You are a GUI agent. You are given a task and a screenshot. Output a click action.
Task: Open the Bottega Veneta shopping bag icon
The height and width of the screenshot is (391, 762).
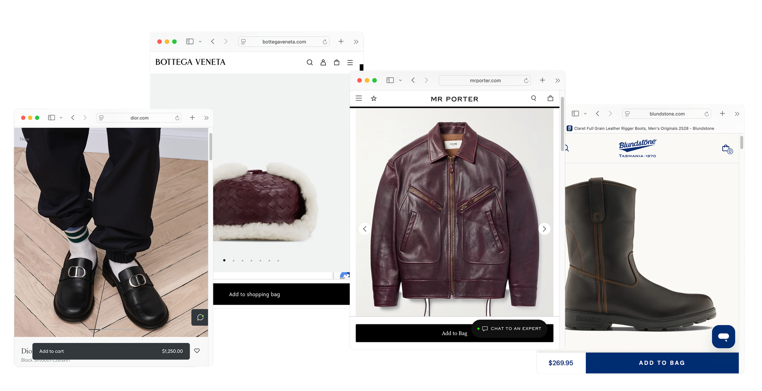(337, 63)
